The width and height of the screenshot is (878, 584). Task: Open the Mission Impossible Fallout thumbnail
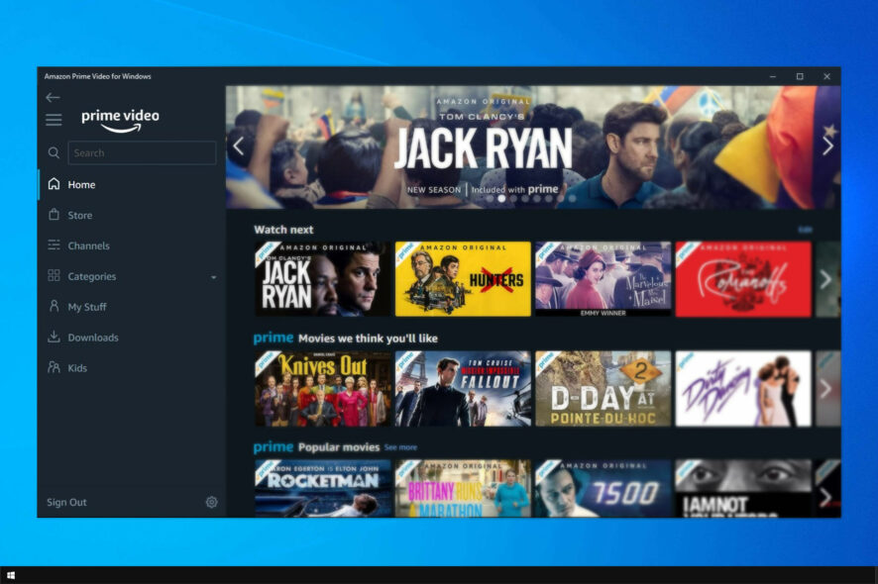click(463, 389)
